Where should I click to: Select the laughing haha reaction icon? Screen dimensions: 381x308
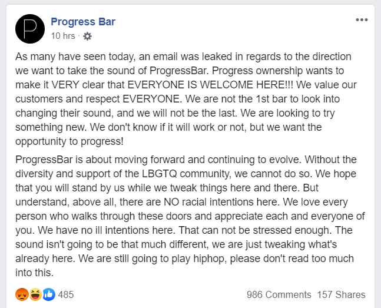[x=35, y=294]
